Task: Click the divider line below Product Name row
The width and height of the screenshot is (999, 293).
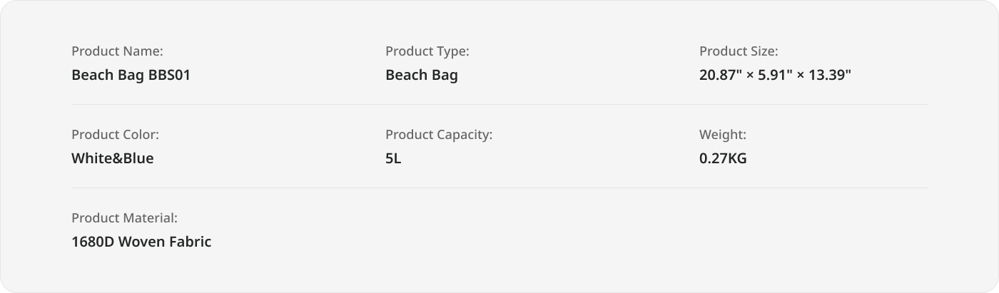Action: (x=499, y=105)
